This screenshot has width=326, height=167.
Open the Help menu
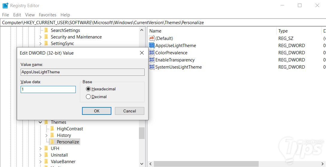pyautogui.click(x=65, y=15)
